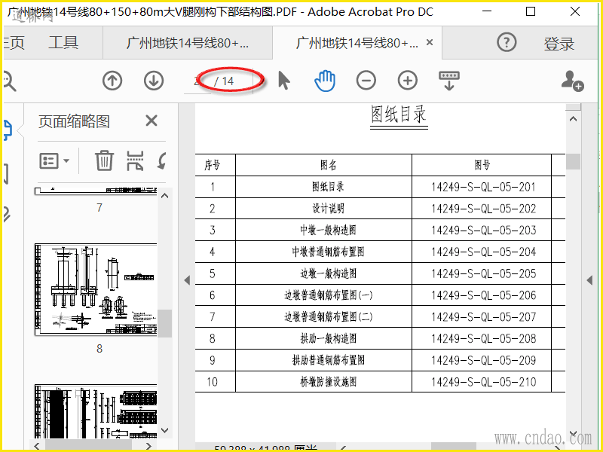Click the share with others person icon

point(572,81)
